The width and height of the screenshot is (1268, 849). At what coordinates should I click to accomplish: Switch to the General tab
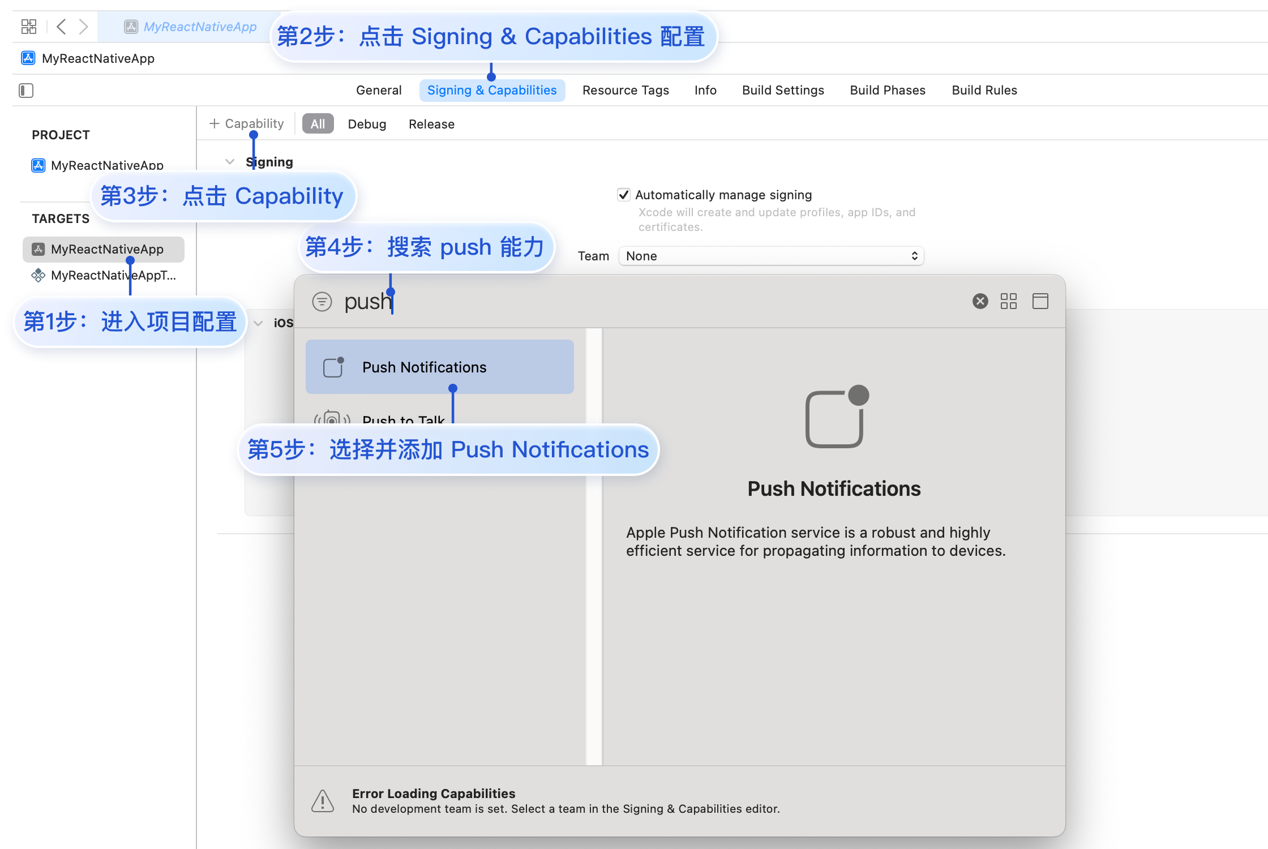(x=379, y=91)
